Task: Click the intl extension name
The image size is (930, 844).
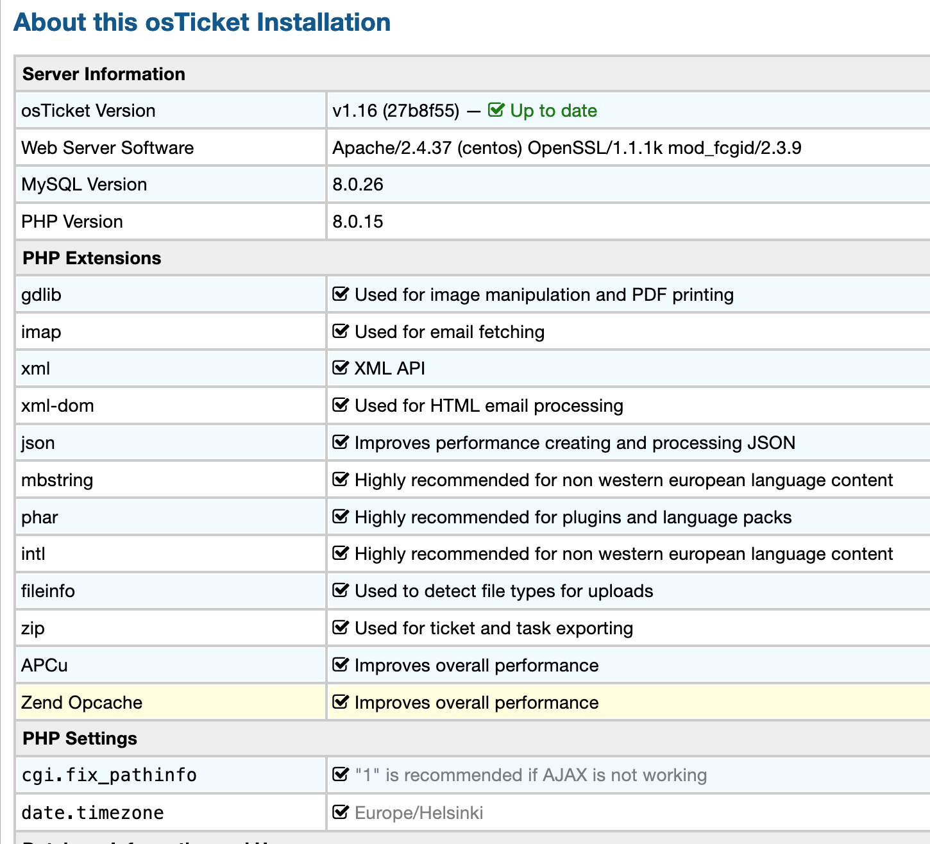Action: pyautogui.click(x=33, y=553)
